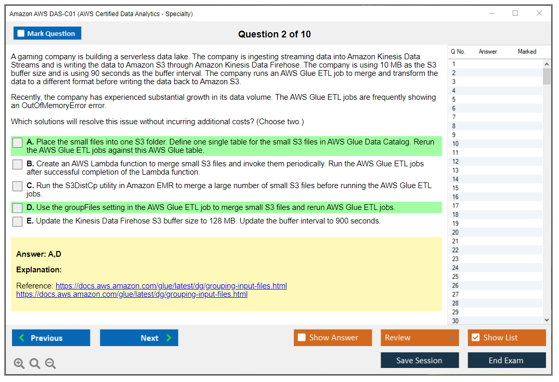Click the zoom in magnifier icon
The width and height of the screenshot is (559, 382).
point(19,364)
